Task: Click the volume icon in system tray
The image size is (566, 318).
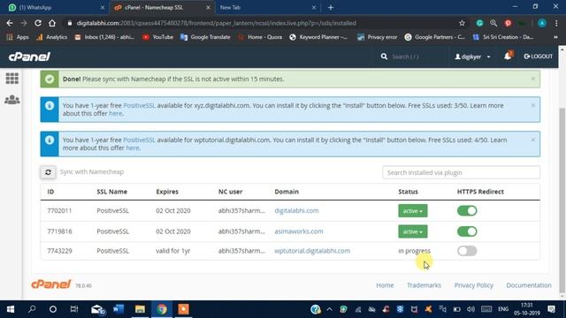Action: point(470,309)
